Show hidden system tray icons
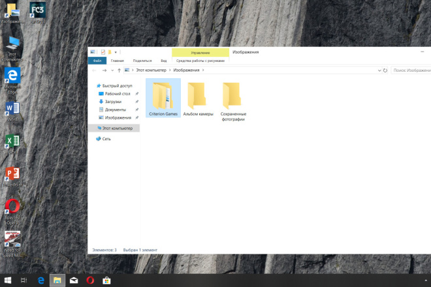This screenshot has height=287, width=431. 426,280
